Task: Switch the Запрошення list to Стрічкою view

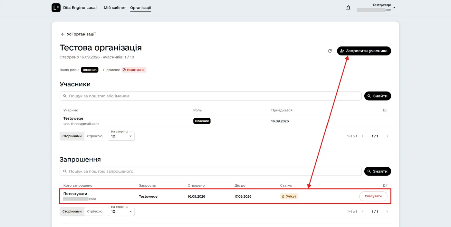Action: click(x=95, y=212)
